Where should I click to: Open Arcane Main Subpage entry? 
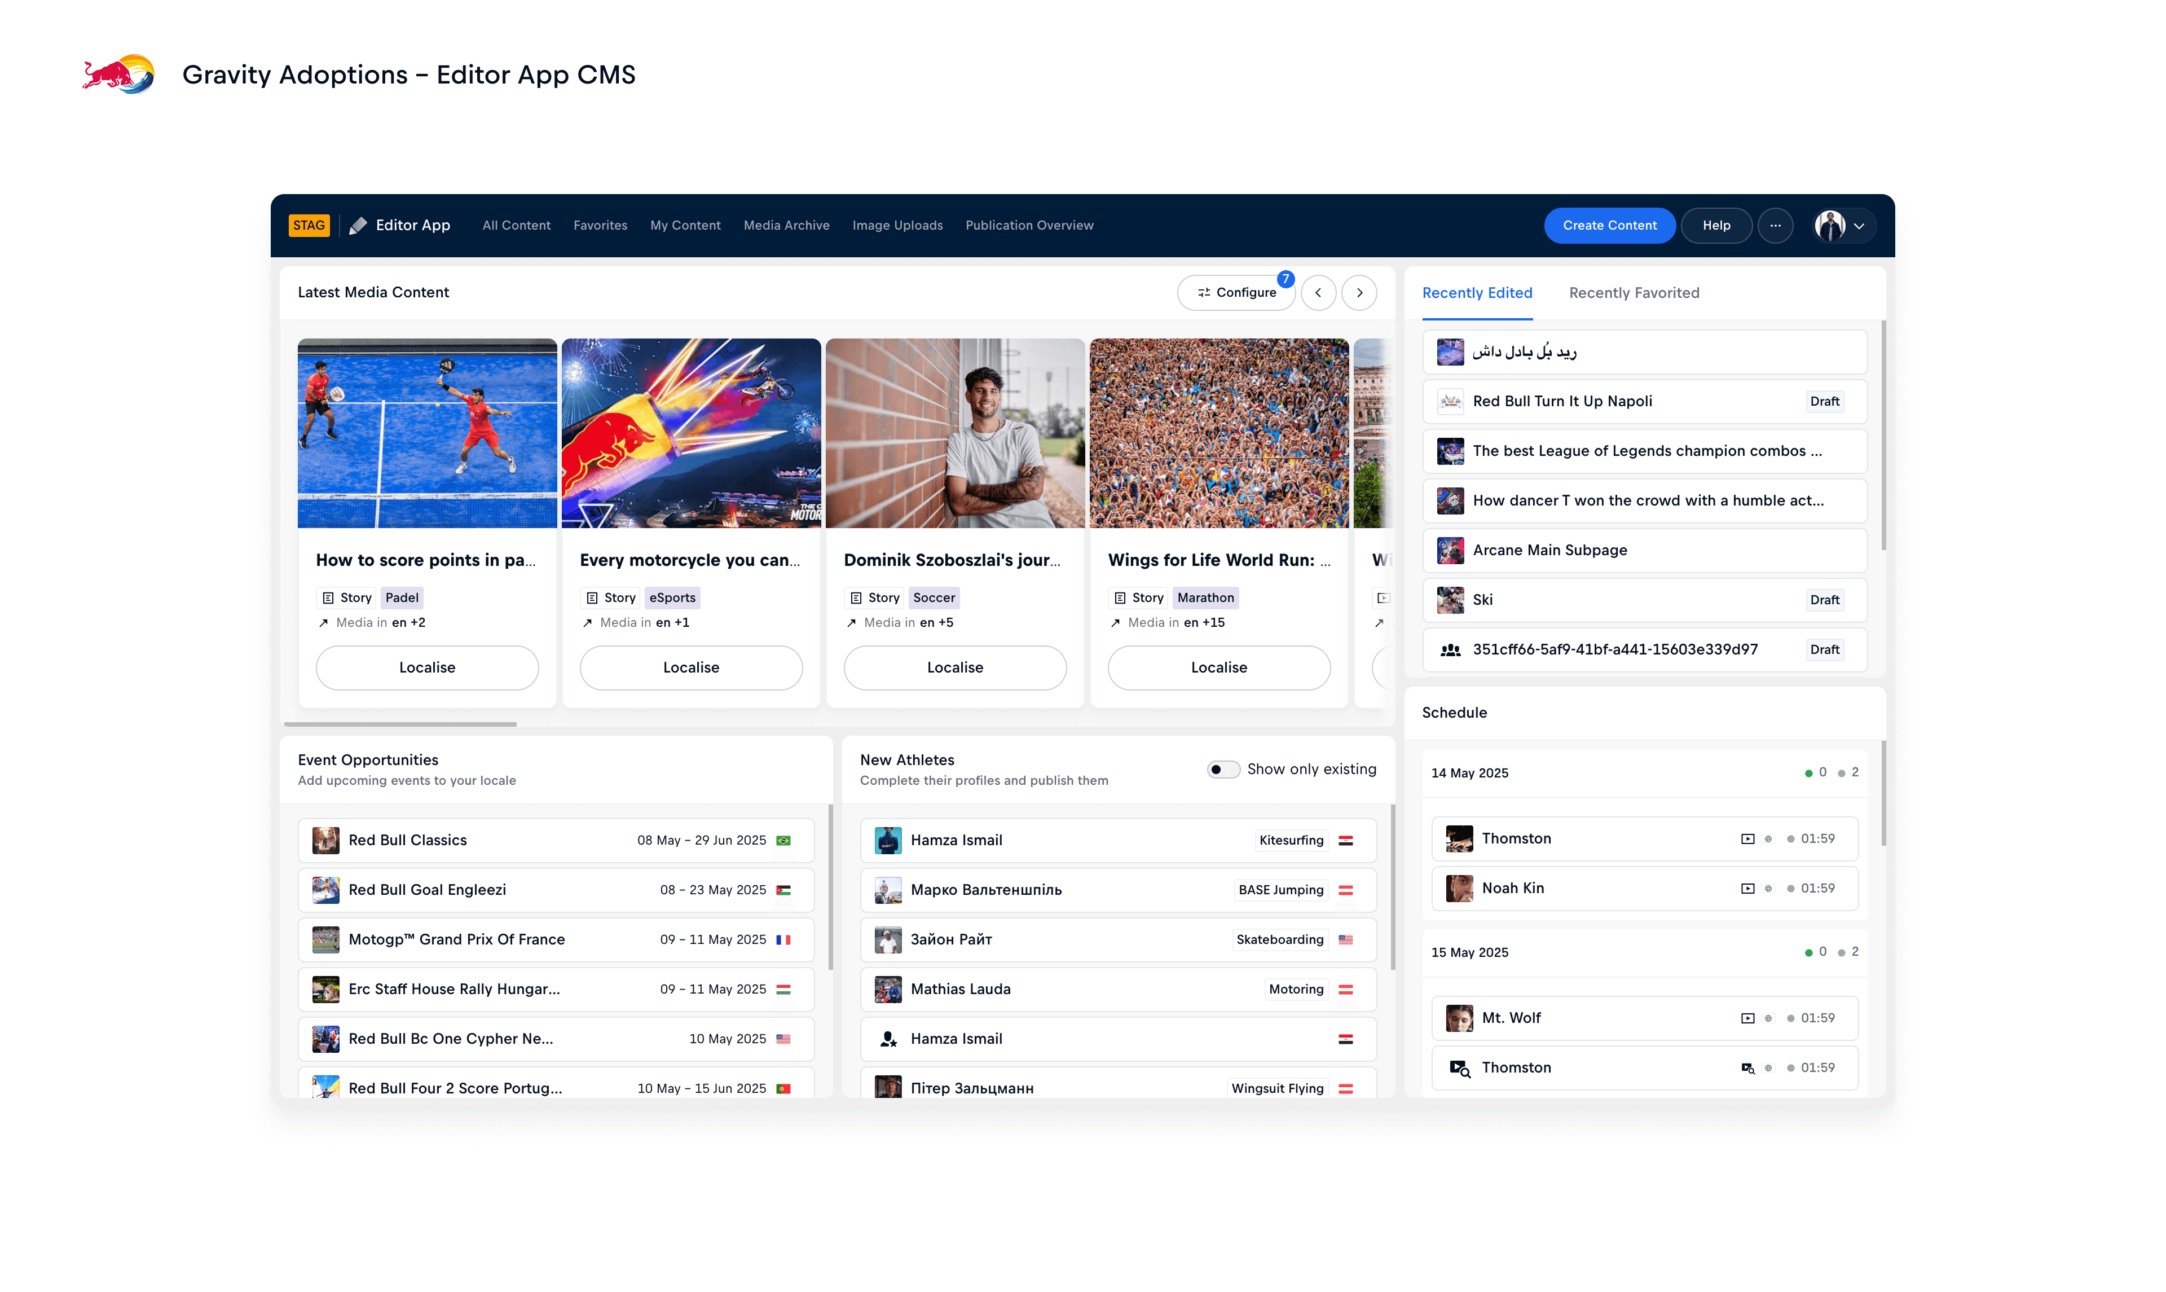[1645, 550]
